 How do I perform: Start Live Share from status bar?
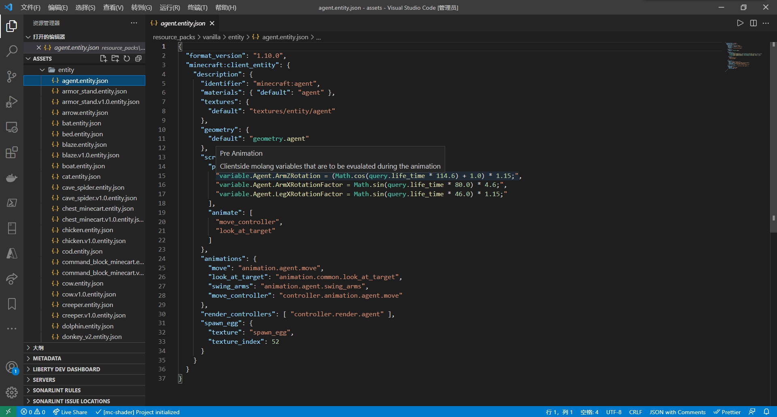point(70,412)
